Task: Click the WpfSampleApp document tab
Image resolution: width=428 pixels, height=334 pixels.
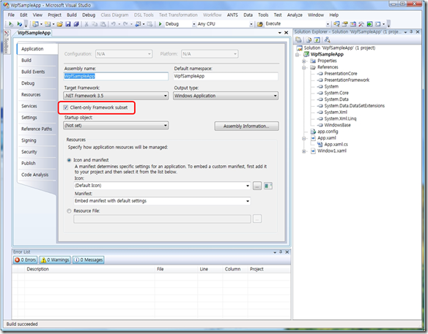Action: click(34, 33)
